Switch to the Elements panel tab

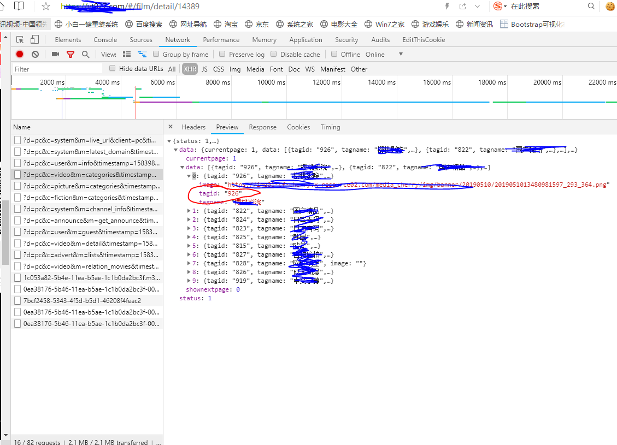tap(68, 40)
